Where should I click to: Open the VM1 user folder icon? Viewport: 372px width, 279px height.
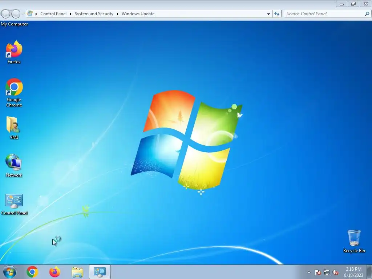[x=13, y=128]
